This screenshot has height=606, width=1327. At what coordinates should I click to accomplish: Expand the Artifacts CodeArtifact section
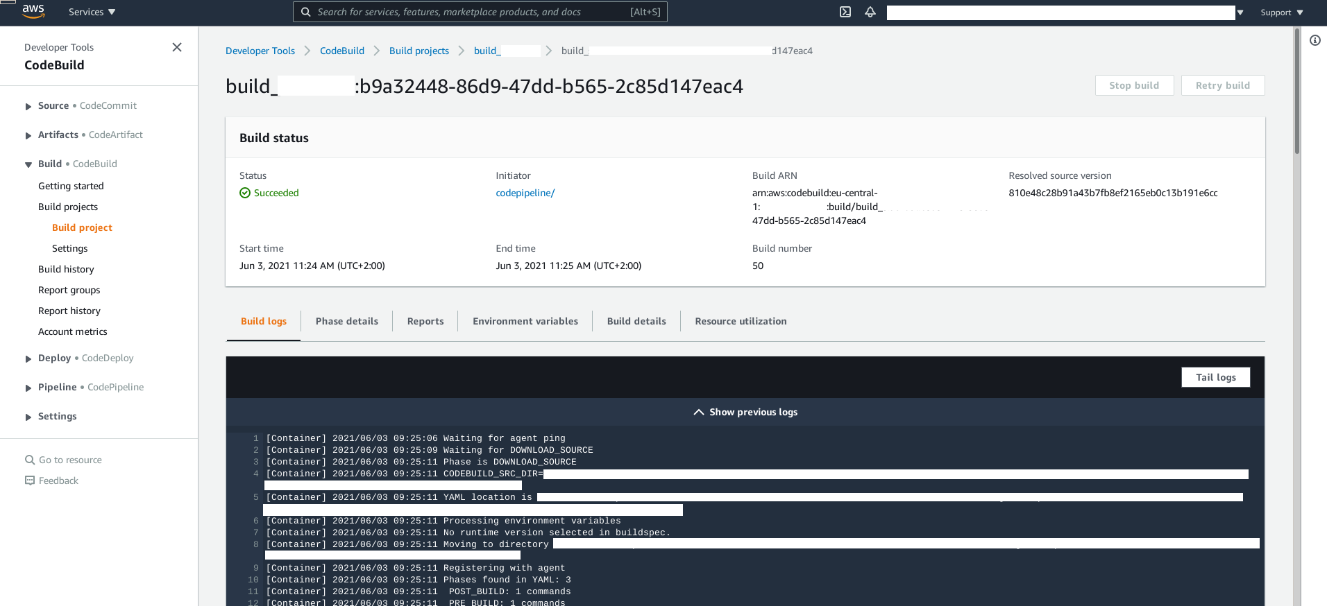pos(28,135)
